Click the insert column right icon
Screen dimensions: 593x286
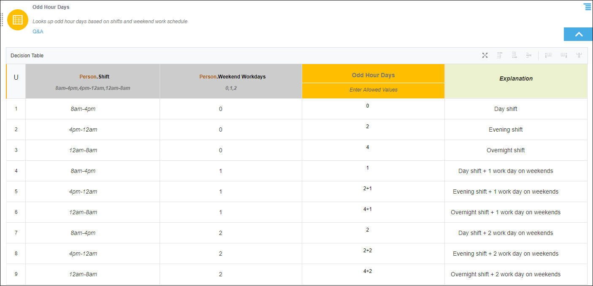[x=564, y=55]
